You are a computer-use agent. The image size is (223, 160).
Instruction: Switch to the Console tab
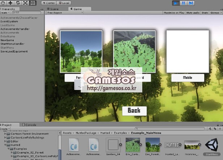coord(29,125)
